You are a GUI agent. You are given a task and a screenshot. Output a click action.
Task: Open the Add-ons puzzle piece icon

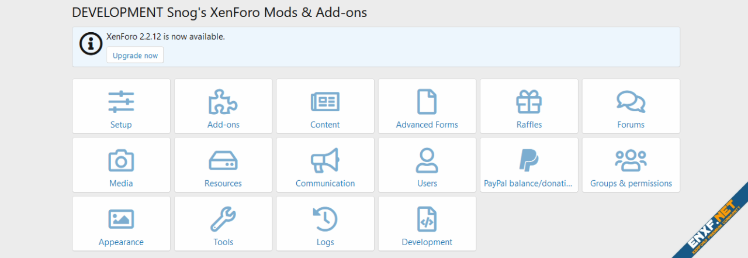click(223, 102)
